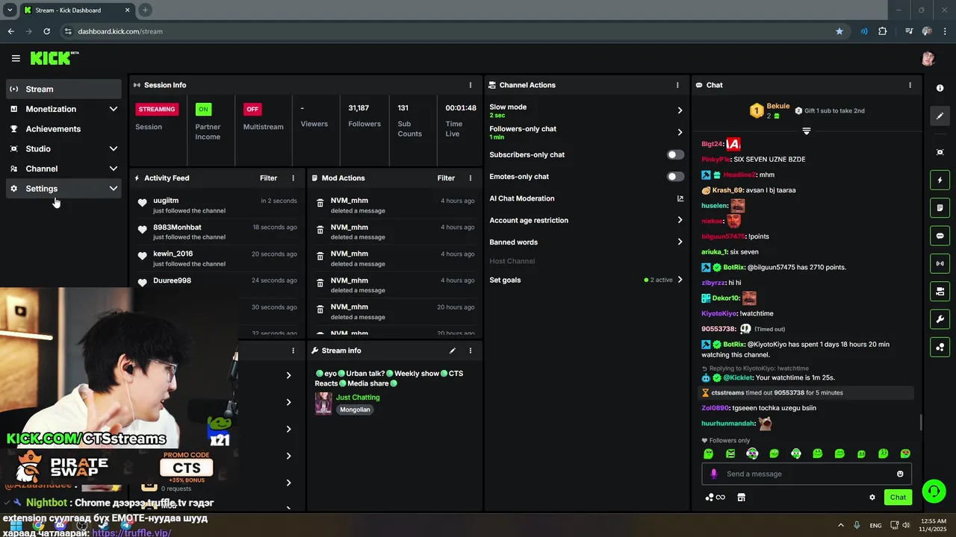Open the browser extensions puzzle icon
Viewport: 956px width, 537px height.
[883, 31]
